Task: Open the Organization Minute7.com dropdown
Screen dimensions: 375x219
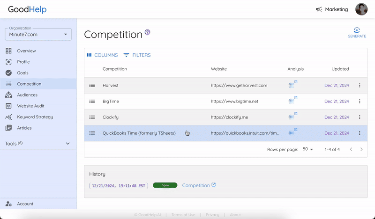Action: pos(38,34)
